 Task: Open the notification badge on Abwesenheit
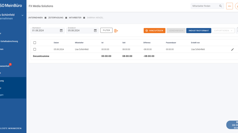click(10, 64)
